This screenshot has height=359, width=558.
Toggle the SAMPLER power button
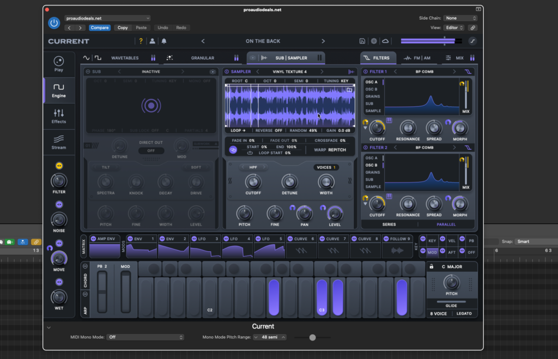point(227,71)
